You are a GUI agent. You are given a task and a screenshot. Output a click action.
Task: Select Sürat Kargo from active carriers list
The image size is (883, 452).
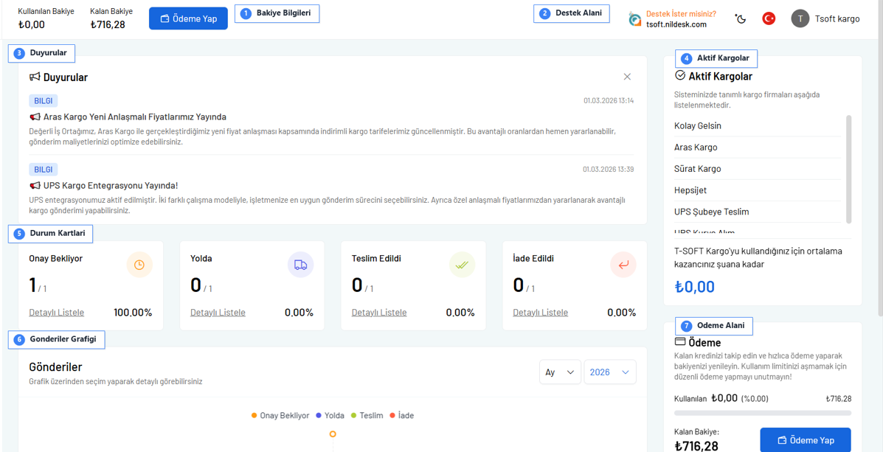[698, 169]
